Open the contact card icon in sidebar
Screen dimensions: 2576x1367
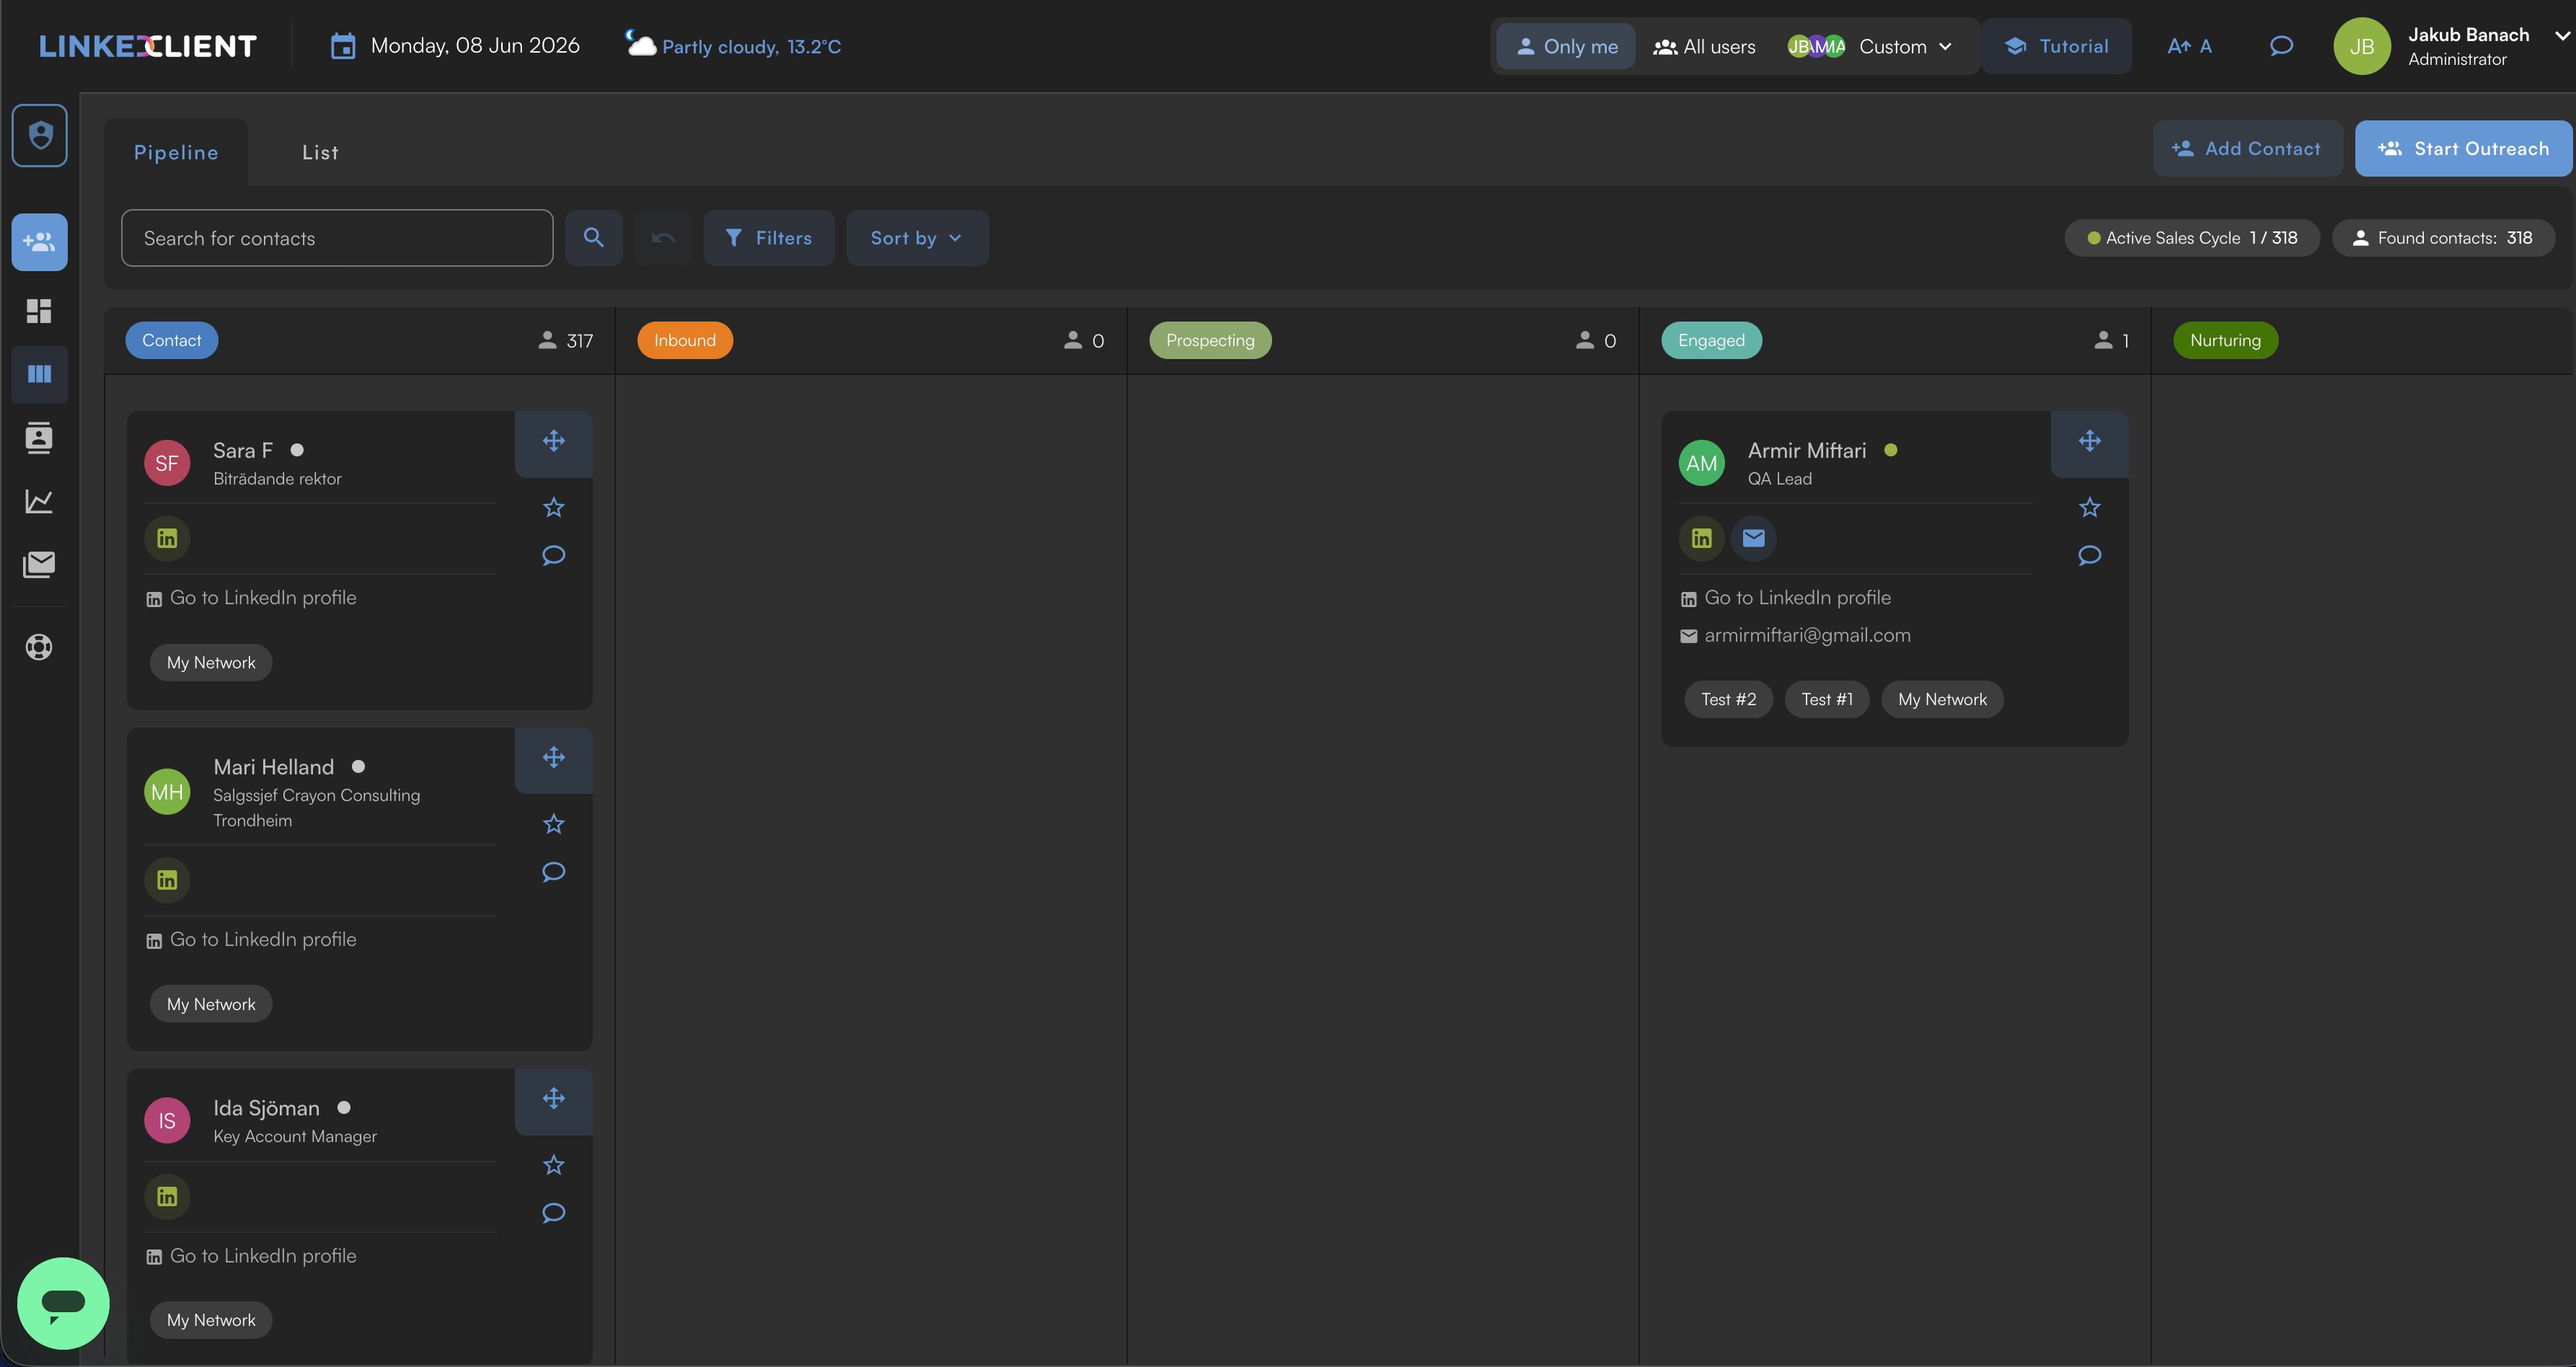click(39, 438)
